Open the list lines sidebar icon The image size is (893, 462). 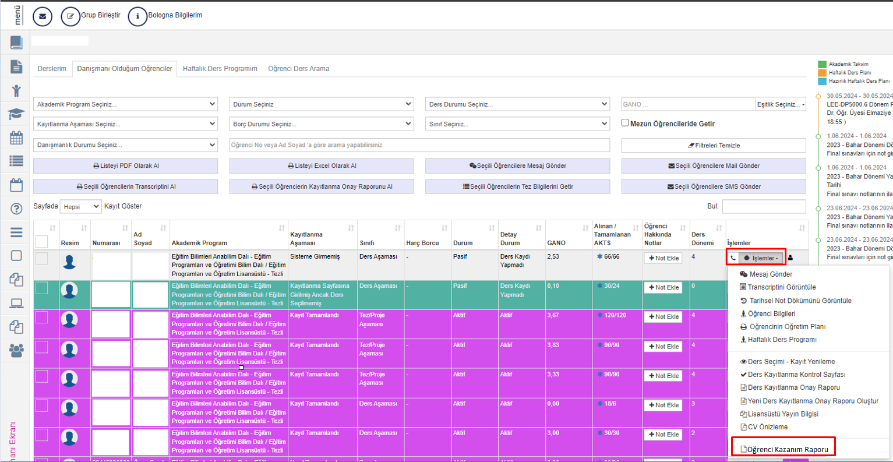point(16,161)
